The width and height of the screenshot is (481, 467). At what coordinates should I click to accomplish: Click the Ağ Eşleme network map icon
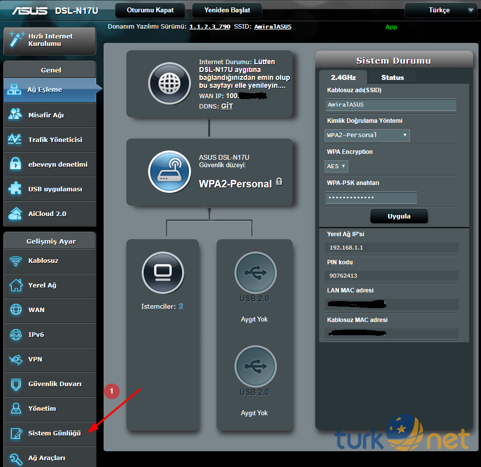tap(14, 89)
